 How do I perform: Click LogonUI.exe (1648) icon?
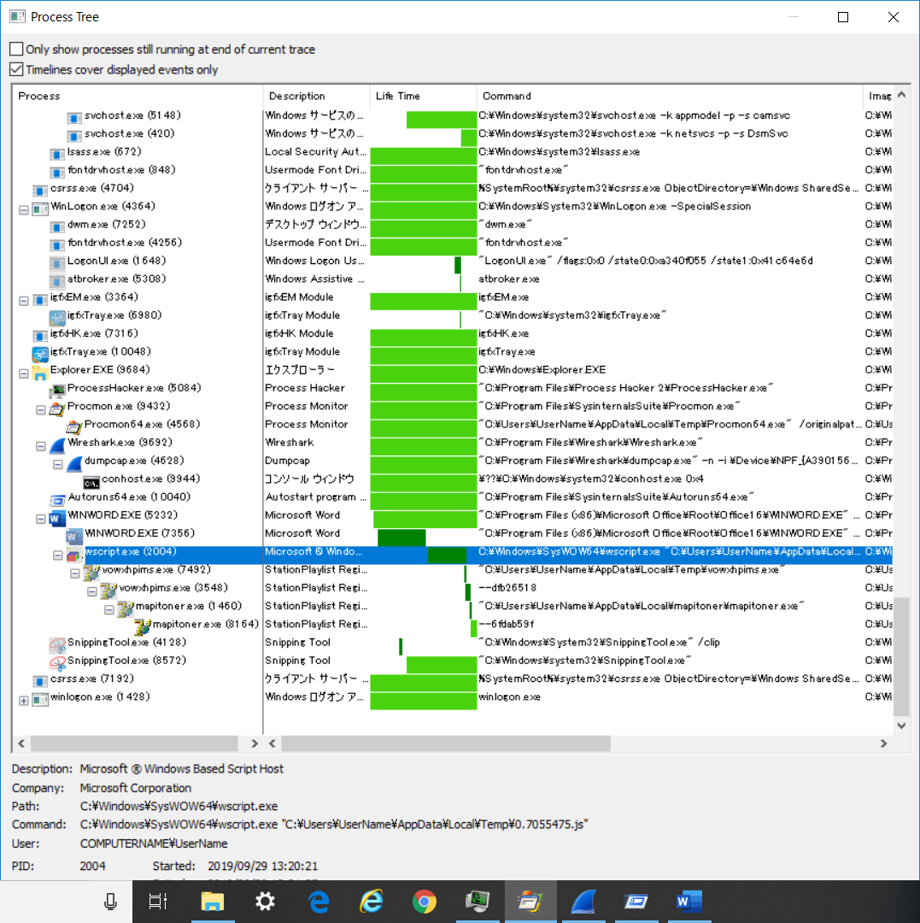pyautogui.click(x=57, y=263)
